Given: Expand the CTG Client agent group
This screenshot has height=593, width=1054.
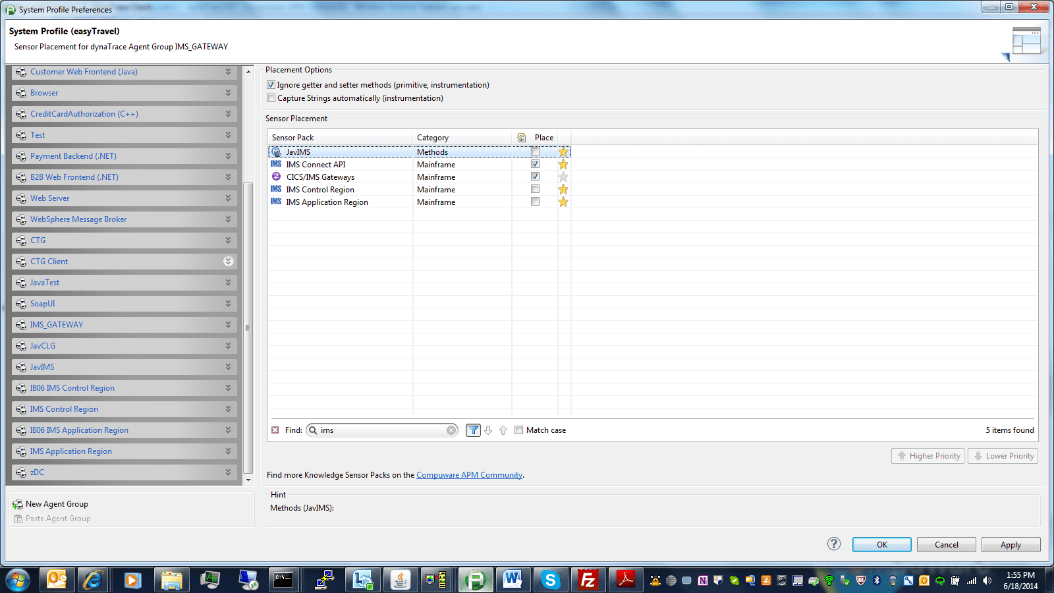Looking at the screenshot, I should 228,262.
